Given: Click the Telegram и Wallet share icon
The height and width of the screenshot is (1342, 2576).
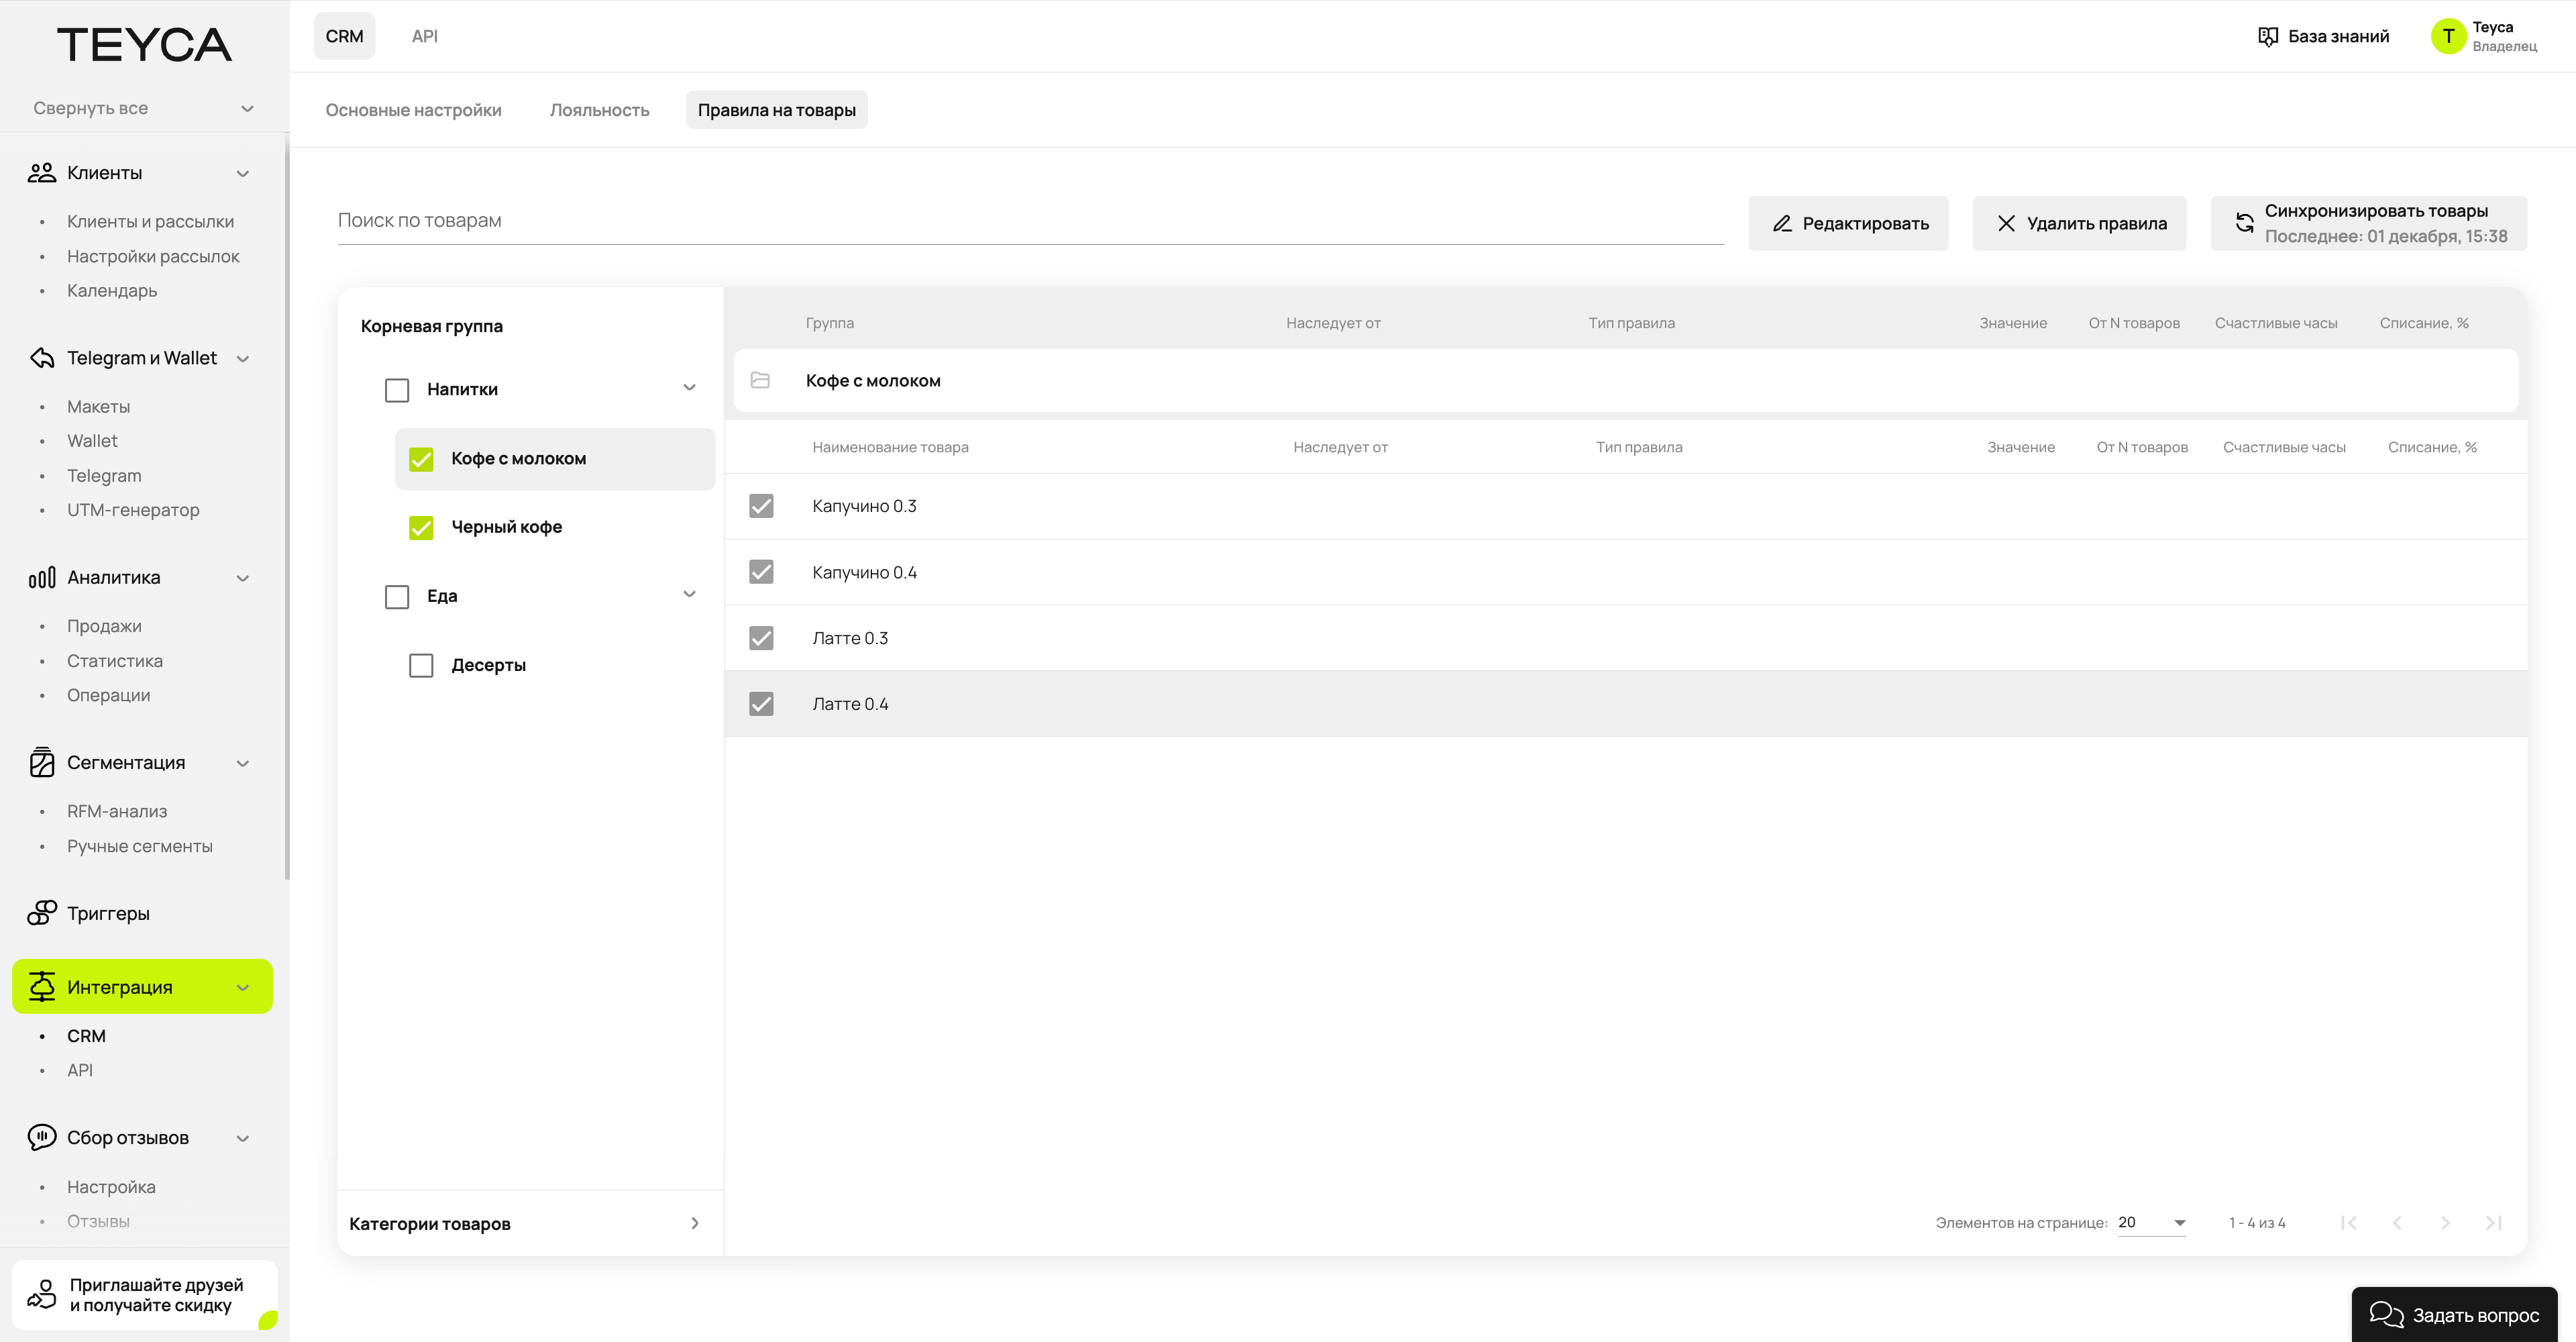Looking at the screenshot, I should click(x=41, y=358).
